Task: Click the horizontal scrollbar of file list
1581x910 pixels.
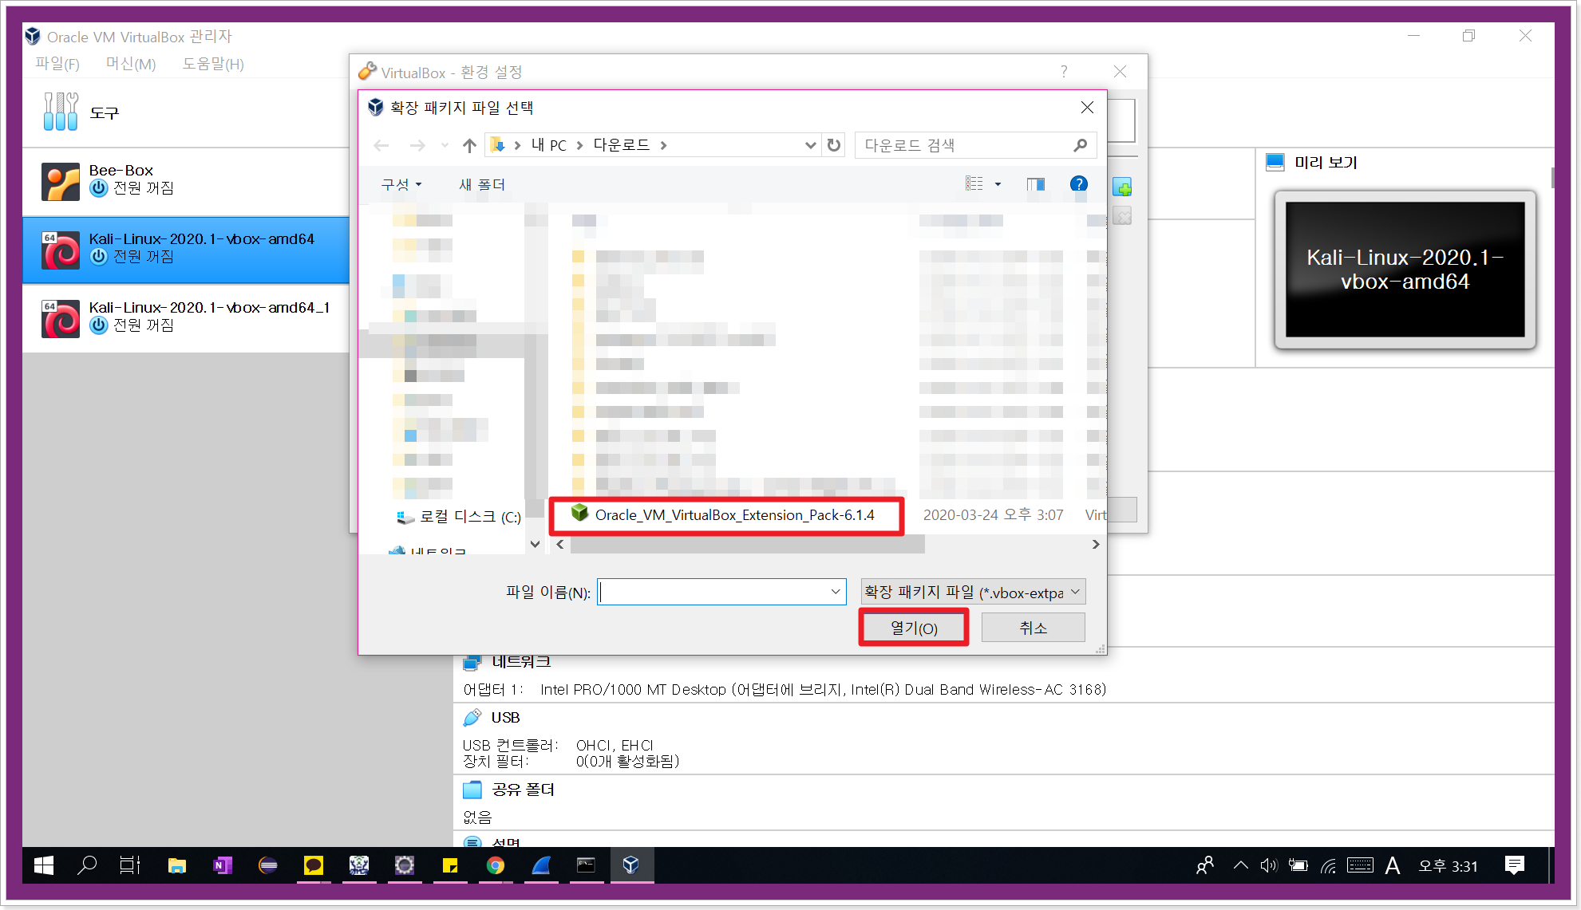Action: (x=748, y=545)
